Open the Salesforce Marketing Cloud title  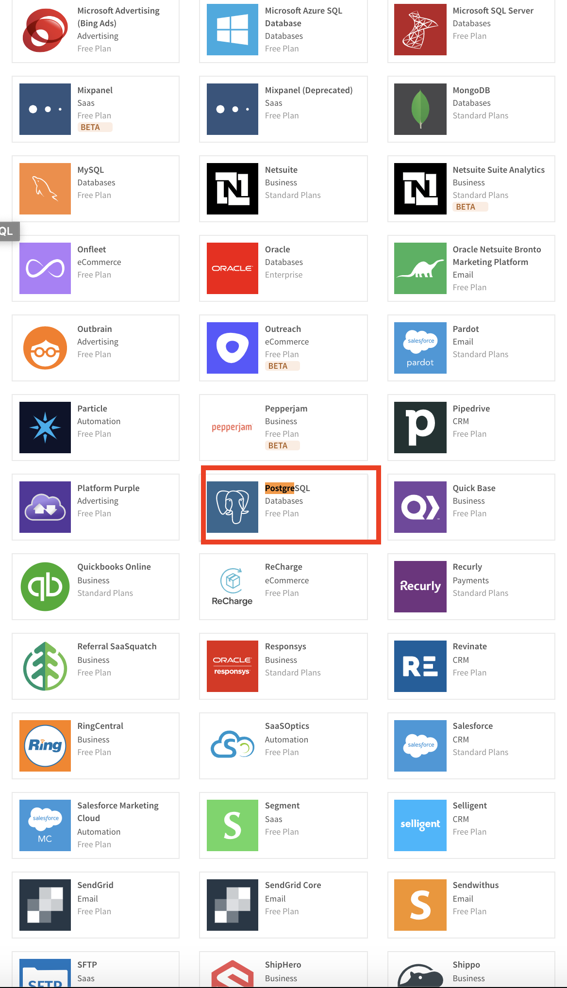tap(118, 812)
